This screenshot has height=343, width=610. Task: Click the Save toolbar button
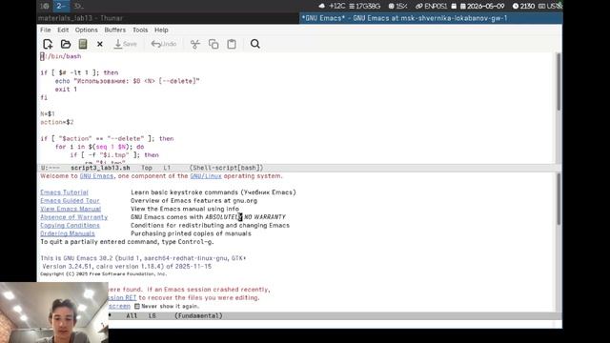point(125,44)
